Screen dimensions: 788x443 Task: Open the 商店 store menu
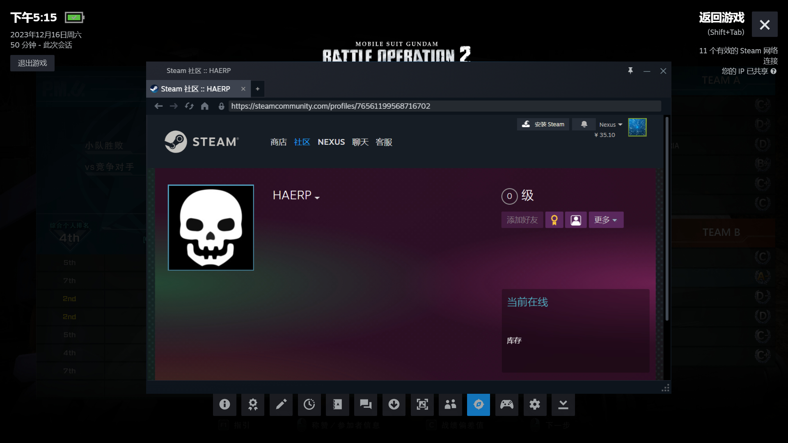click(x=278, y=142)
